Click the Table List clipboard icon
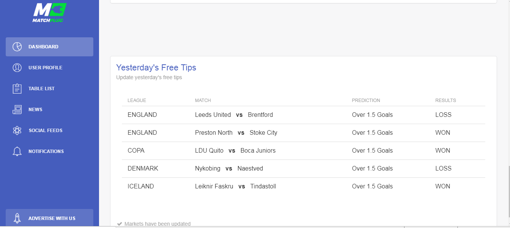The height and width of the screenshot is (228, 510). (17, 89)
